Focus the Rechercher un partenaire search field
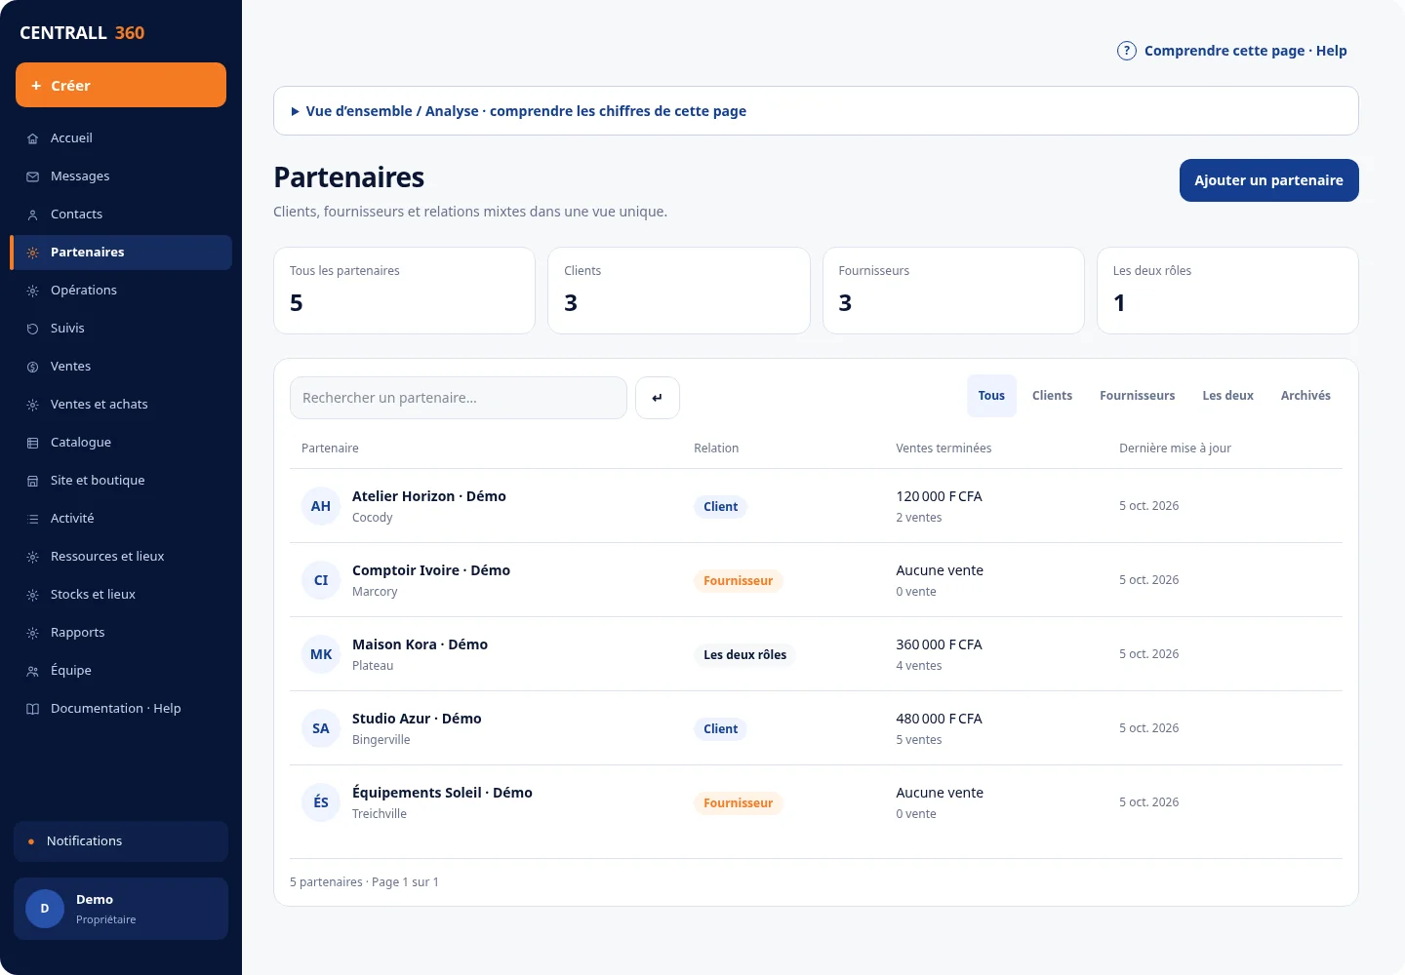 pos(459,398)
